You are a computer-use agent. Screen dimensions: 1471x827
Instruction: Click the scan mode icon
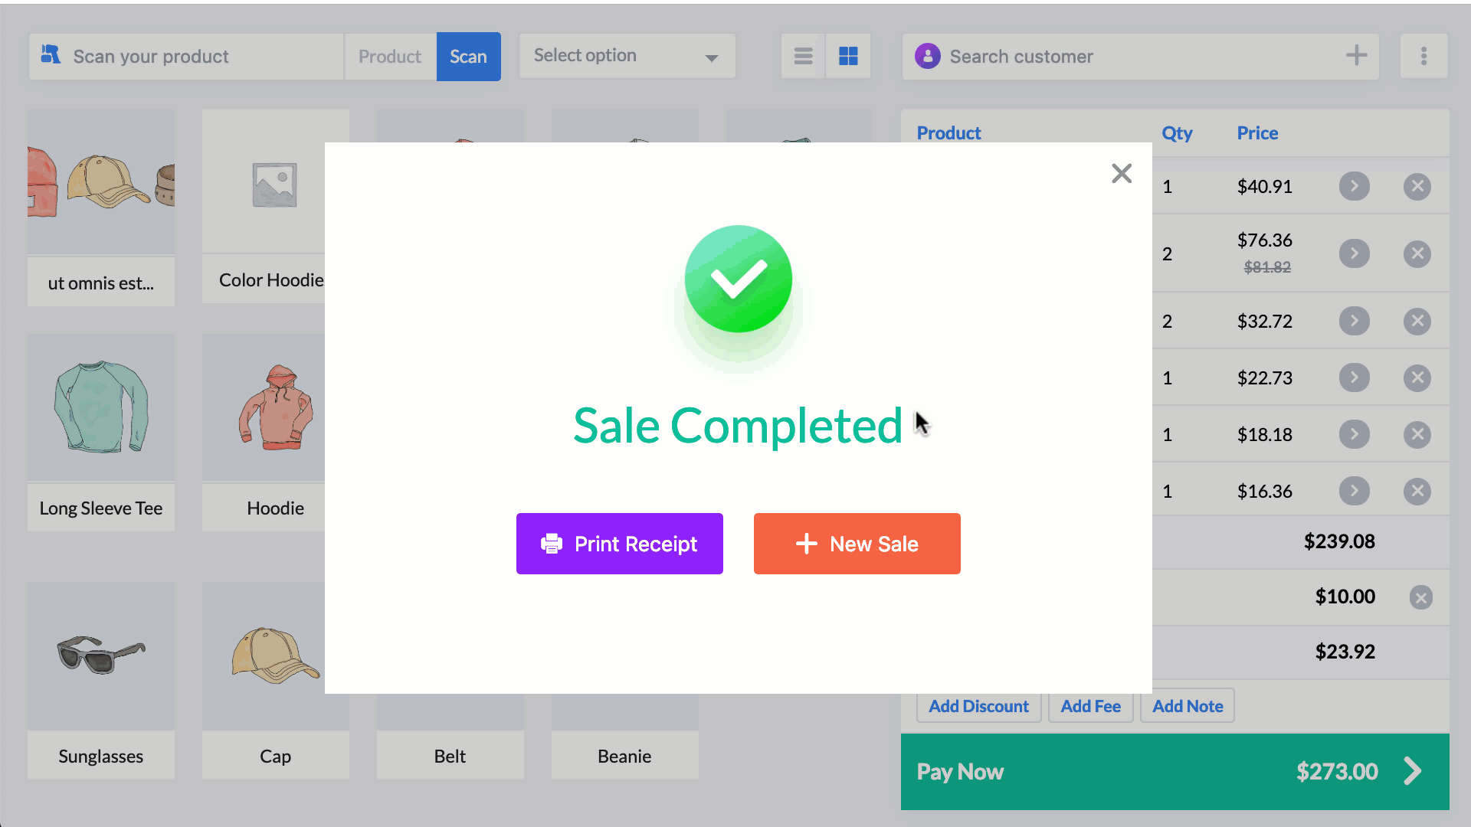coord(51,56)
